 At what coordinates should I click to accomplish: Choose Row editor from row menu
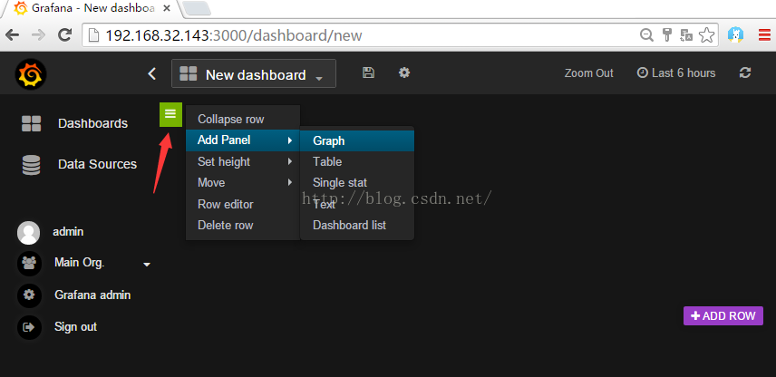tap(243, 204)
